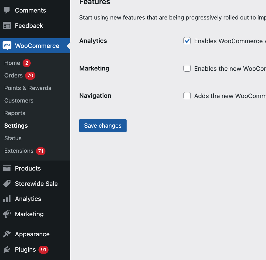Image resolution: width=266 pixels, height=260 pixels.
Task: Click the Marketing megaphone icon
Action: [x=7, y=214]
